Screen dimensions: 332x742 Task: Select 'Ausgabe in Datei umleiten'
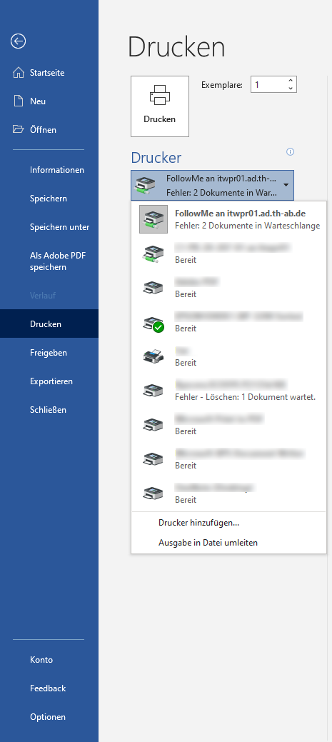click(x=208, y=542)
